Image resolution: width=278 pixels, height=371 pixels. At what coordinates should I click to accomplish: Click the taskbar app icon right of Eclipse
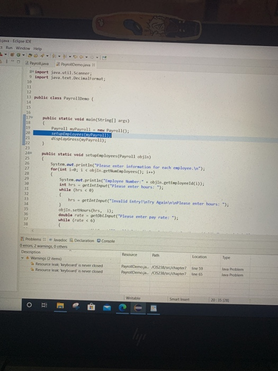click(x=154, y=308)
